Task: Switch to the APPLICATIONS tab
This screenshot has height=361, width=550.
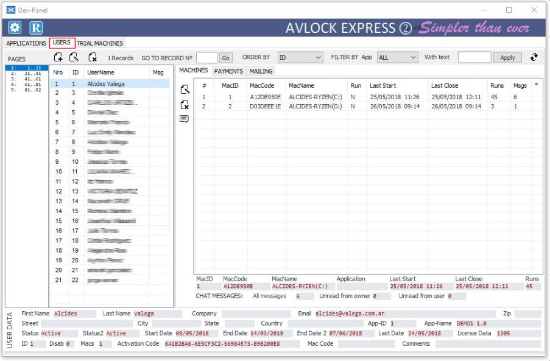Action: [x=26, y=43]
